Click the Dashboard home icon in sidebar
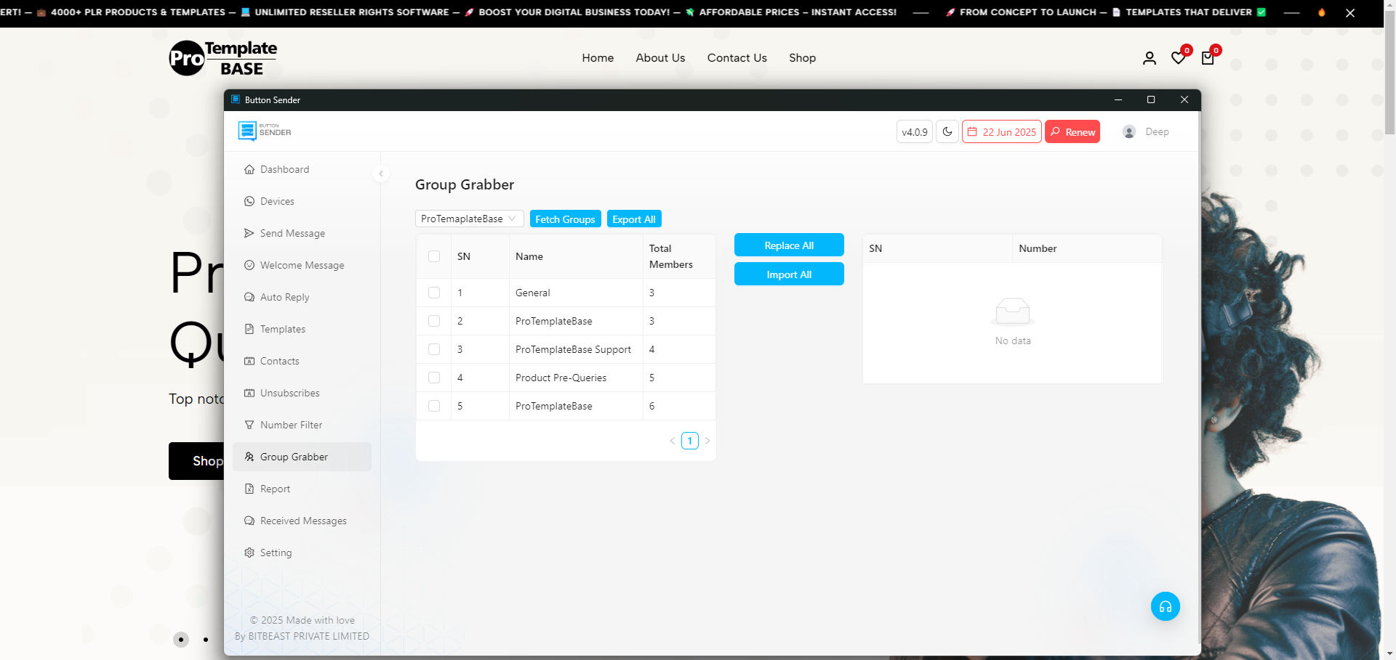The width and height of the screenshot is (1396, 660). 249,169
